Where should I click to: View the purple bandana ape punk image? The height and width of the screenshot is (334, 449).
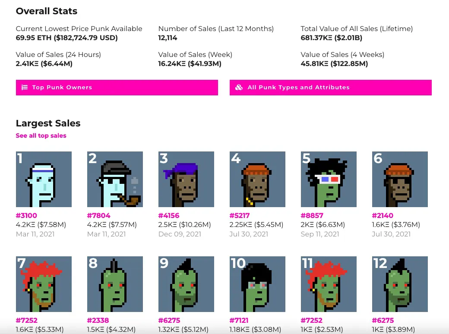tap(186, 179)
